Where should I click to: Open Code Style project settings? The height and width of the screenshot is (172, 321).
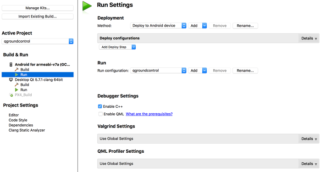pos(18,120)
